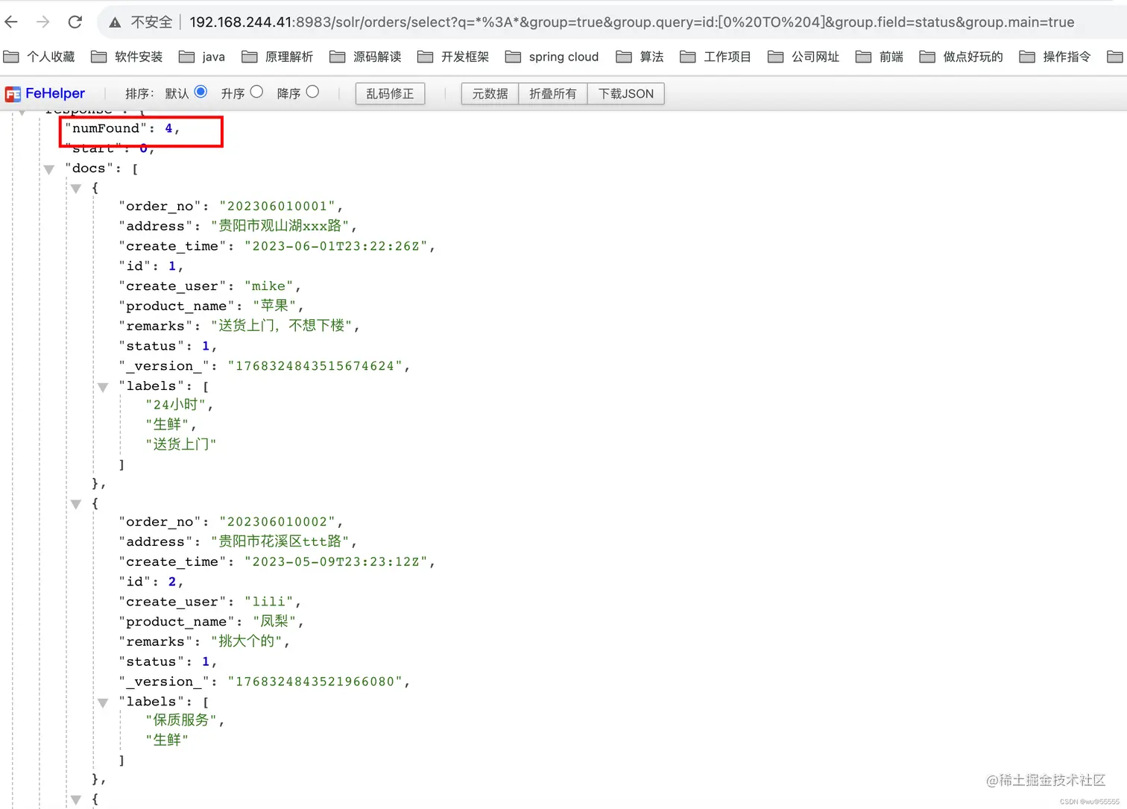This screenshot has height=809, width=1127.
Task: Click the create_time value 2023-05-09T23:23:12Z
Action: pyautogui.click(x=336, y=561)
